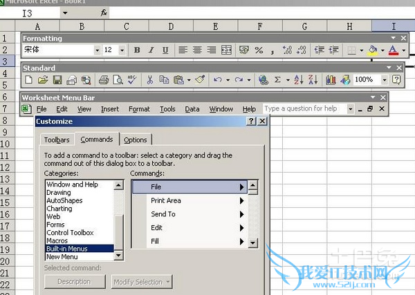The height and width of the screenshot is (295, 415).
Task: Click the fx Insert Function button
Action: click(x=104, y=12)
